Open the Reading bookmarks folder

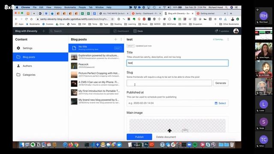click(116, 24)
